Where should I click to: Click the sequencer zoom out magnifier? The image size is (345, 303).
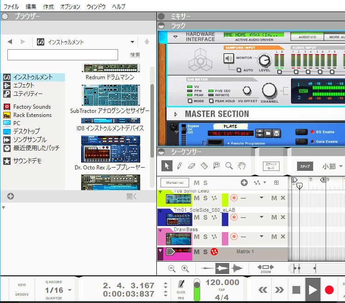tap(172, 269)
